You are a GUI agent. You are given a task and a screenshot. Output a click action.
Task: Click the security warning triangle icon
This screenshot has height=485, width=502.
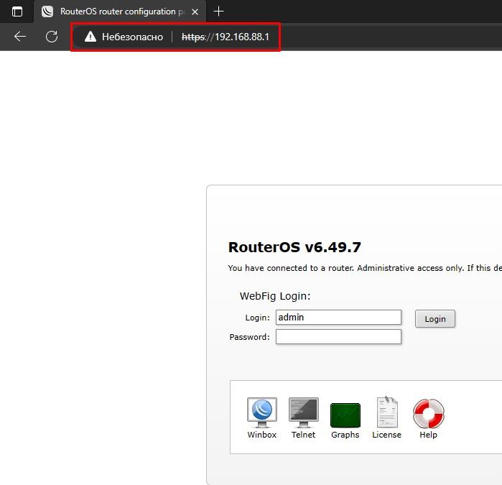pos(90,37)
